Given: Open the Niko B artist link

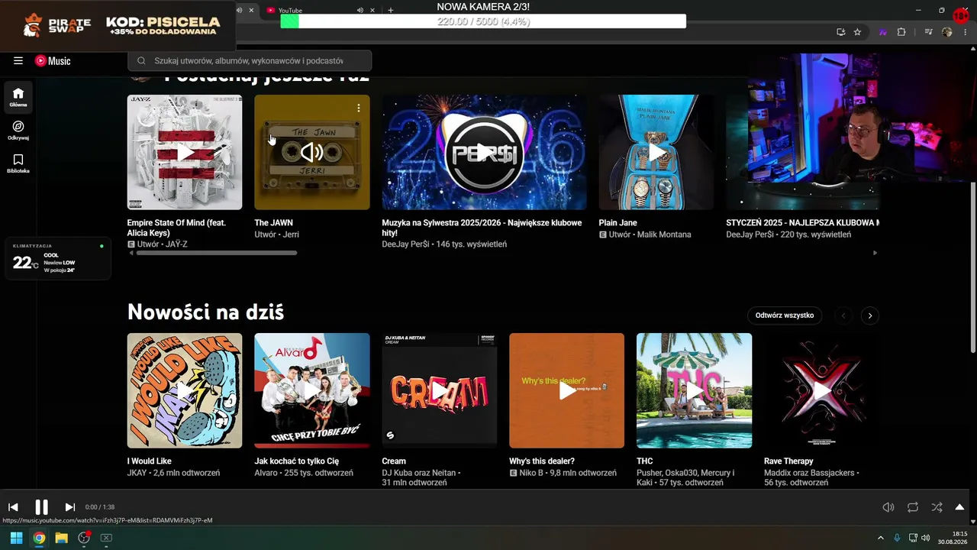Looking at the screenshot, I should pos(533,473).
